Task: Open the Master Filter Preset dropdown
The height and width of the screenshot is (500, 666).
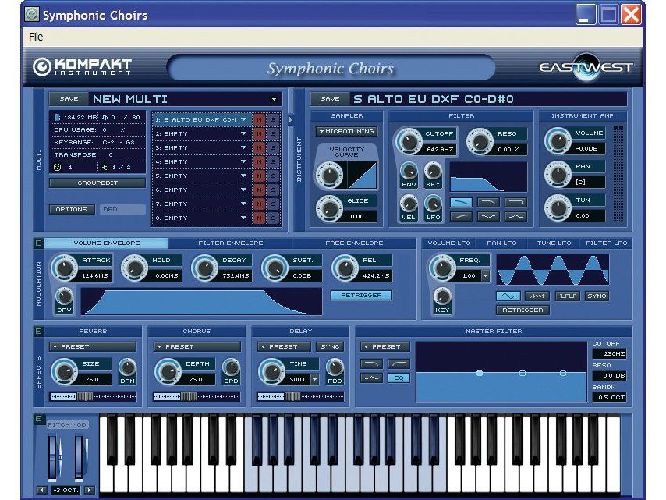Action: point(385,346)
